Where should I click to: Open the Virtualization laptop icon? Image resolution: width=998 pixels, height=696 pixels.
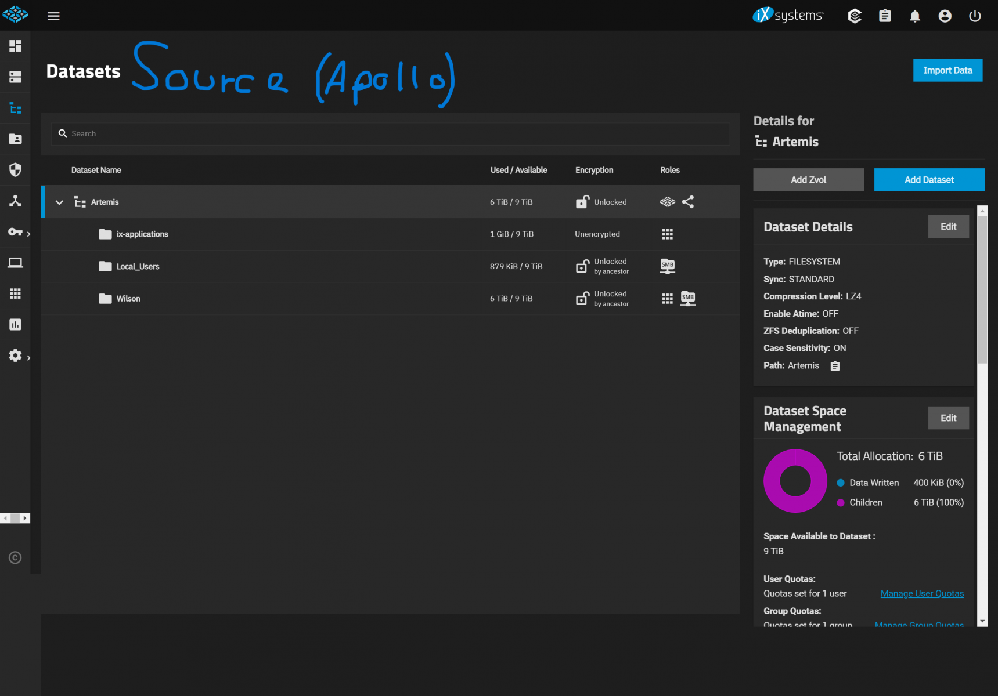click(15, 263)
